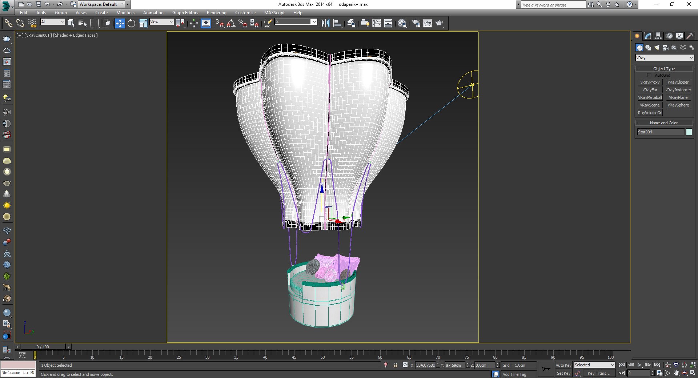Enable the AutoGrid checkbox
The height and width of the screenshot is (378, 698).
[x=649, y=75]
